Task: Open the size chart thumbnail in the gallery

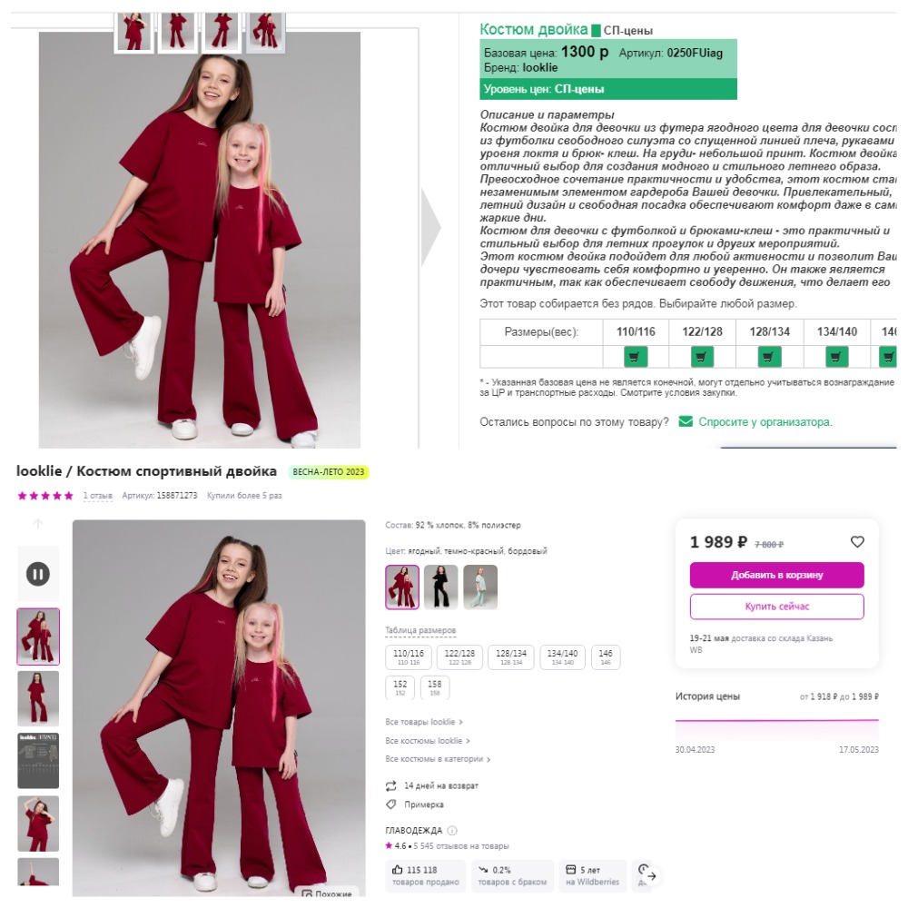Action: 38,760
